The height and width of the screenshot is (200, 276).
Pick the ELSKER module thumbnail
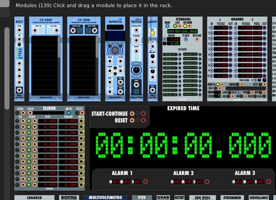point(50,148)
